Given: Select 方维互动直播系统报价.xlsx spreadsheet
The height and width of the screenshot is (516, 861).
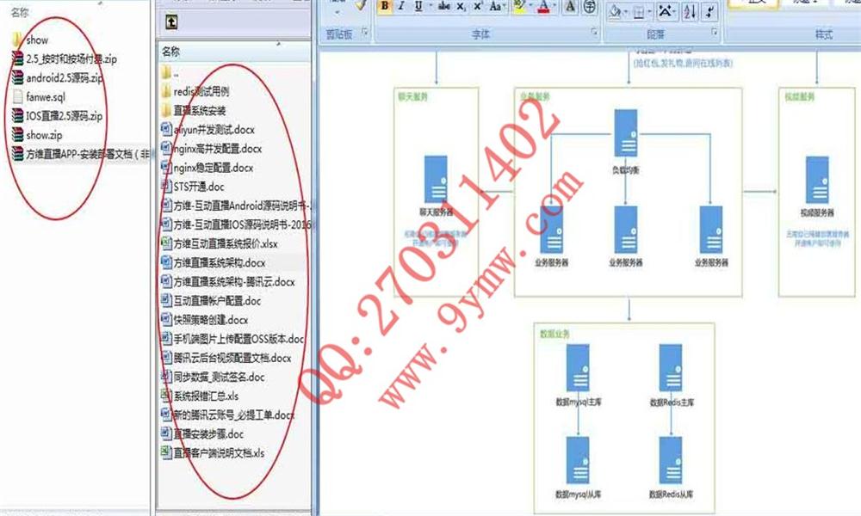Looking at the screenshot, I should [219, 243].
